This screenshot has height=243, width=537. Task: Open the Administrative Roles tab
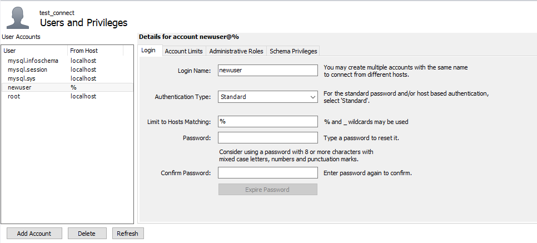236,51
